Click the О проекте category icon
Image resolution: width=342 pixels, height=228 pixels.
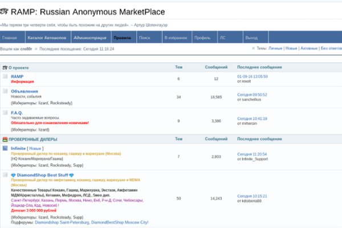click(5, 67)
